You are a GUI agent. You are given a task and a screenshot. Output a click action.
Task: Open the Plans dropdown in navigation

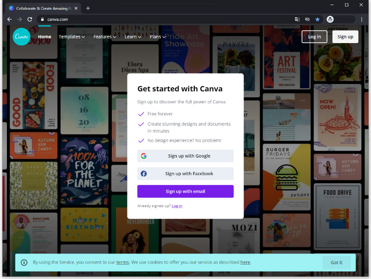pyautogui.click(x=158, y=37)
